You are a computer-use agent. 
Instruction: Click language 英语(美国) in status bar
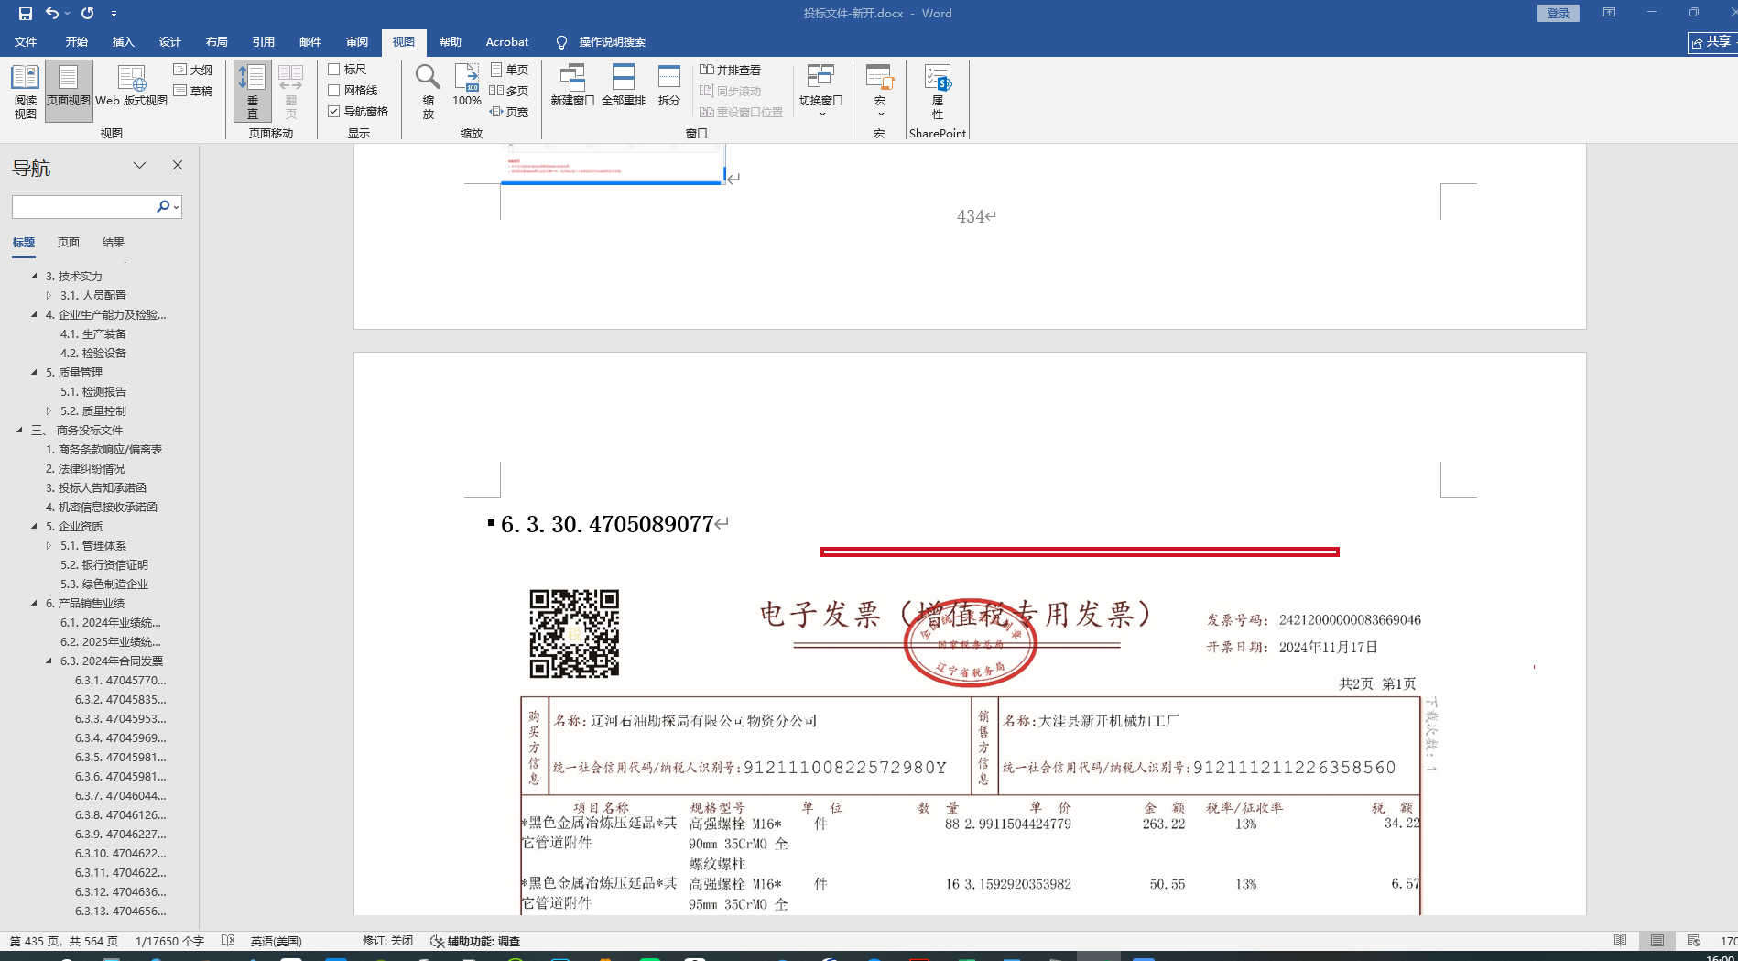pos(277,941)
